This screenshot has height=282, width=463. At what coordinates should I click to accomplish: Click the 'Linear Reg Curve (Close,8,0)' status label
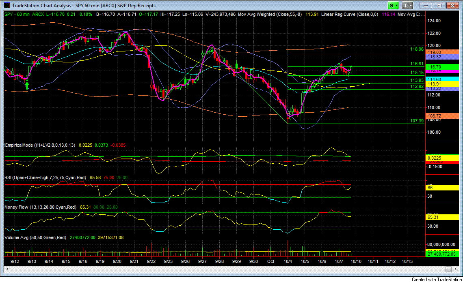[x=350, y=14]
